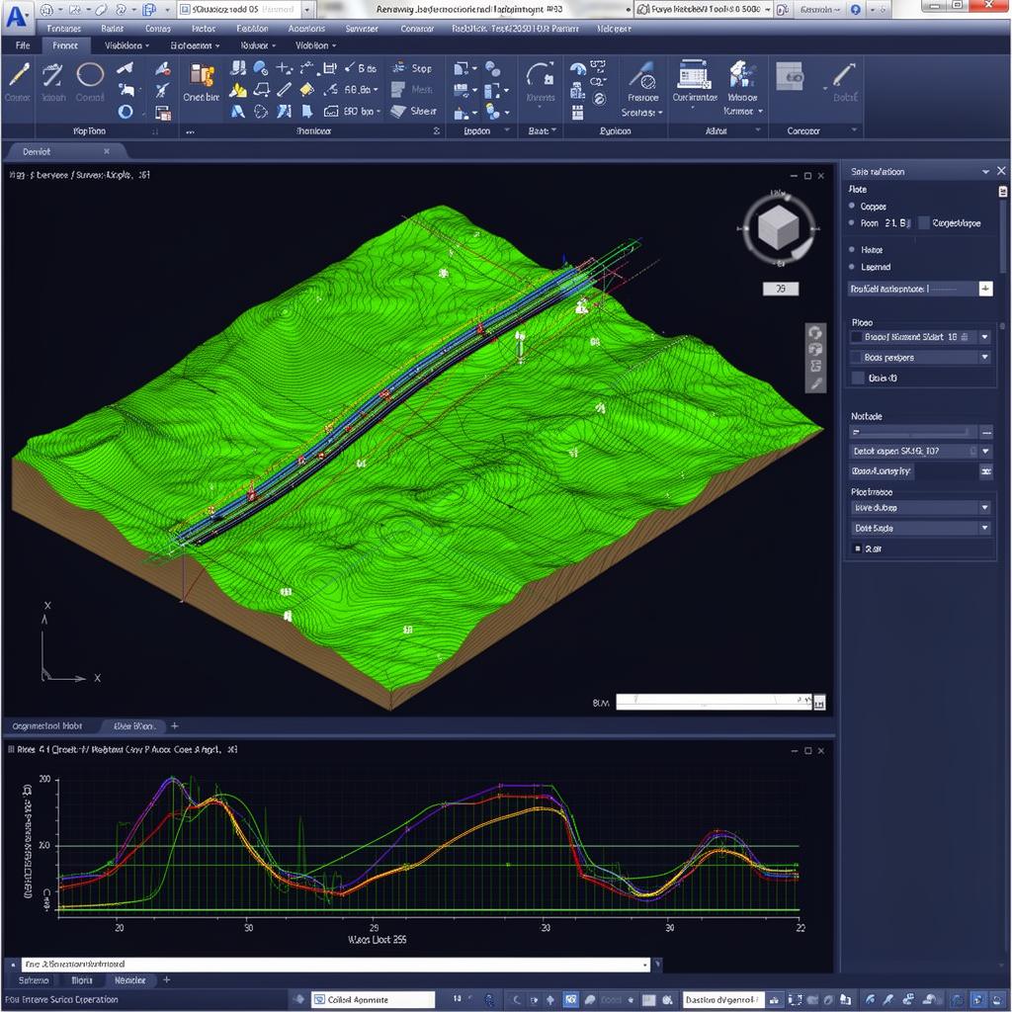Click the Khrents arc tool icon
This screenshot has height=1012, width=1012.
click(541, 75)
